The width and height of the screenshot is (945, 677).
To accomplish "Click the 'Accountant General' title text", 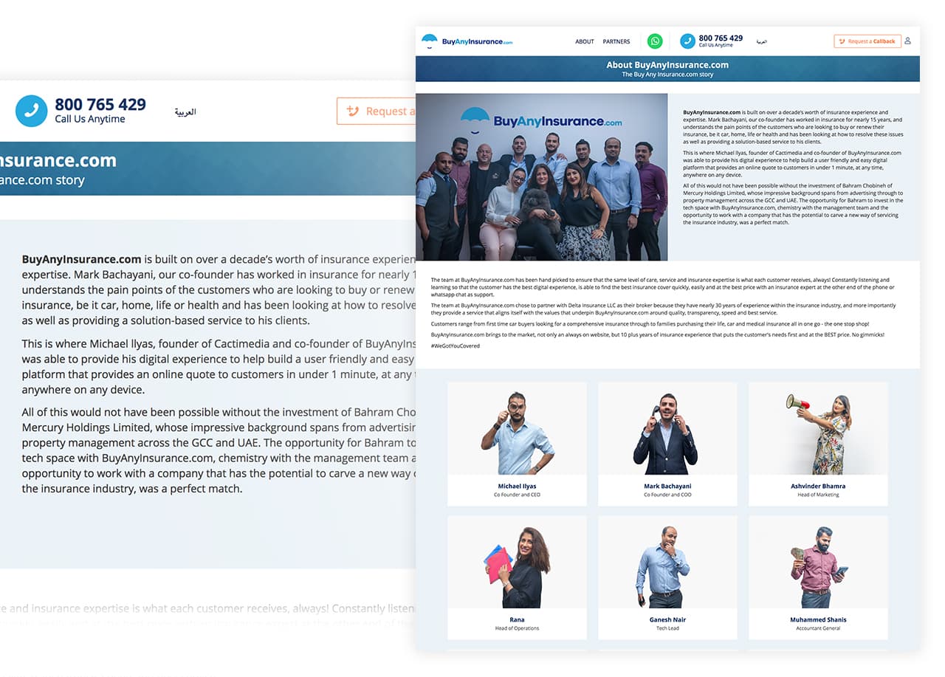I will pyautogui.click(x=818, y=628).
